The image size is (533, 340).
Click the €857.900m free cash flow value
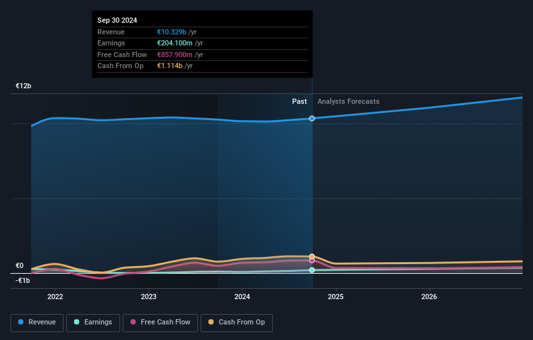click(x=175, y=55)
